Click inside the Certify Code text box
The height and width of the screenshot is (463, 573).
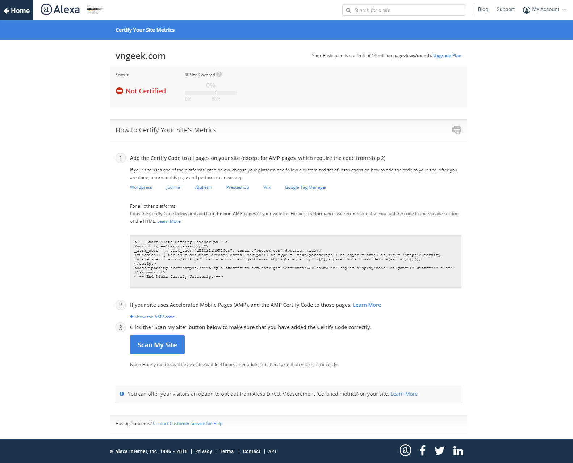(x=296, y=262)
